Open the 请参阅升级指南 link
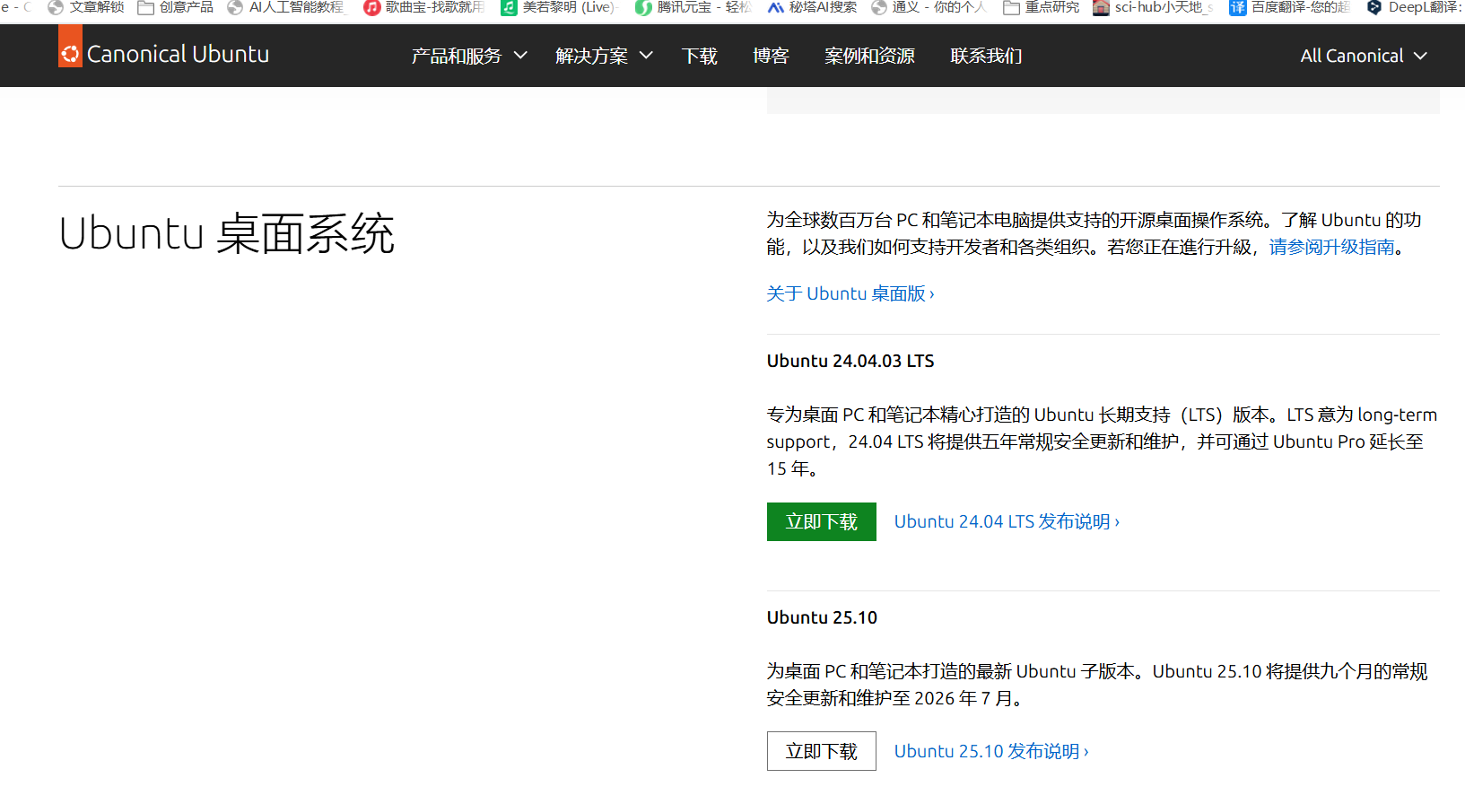Screen dimensions: 1465x804 tap(1332, 247)
